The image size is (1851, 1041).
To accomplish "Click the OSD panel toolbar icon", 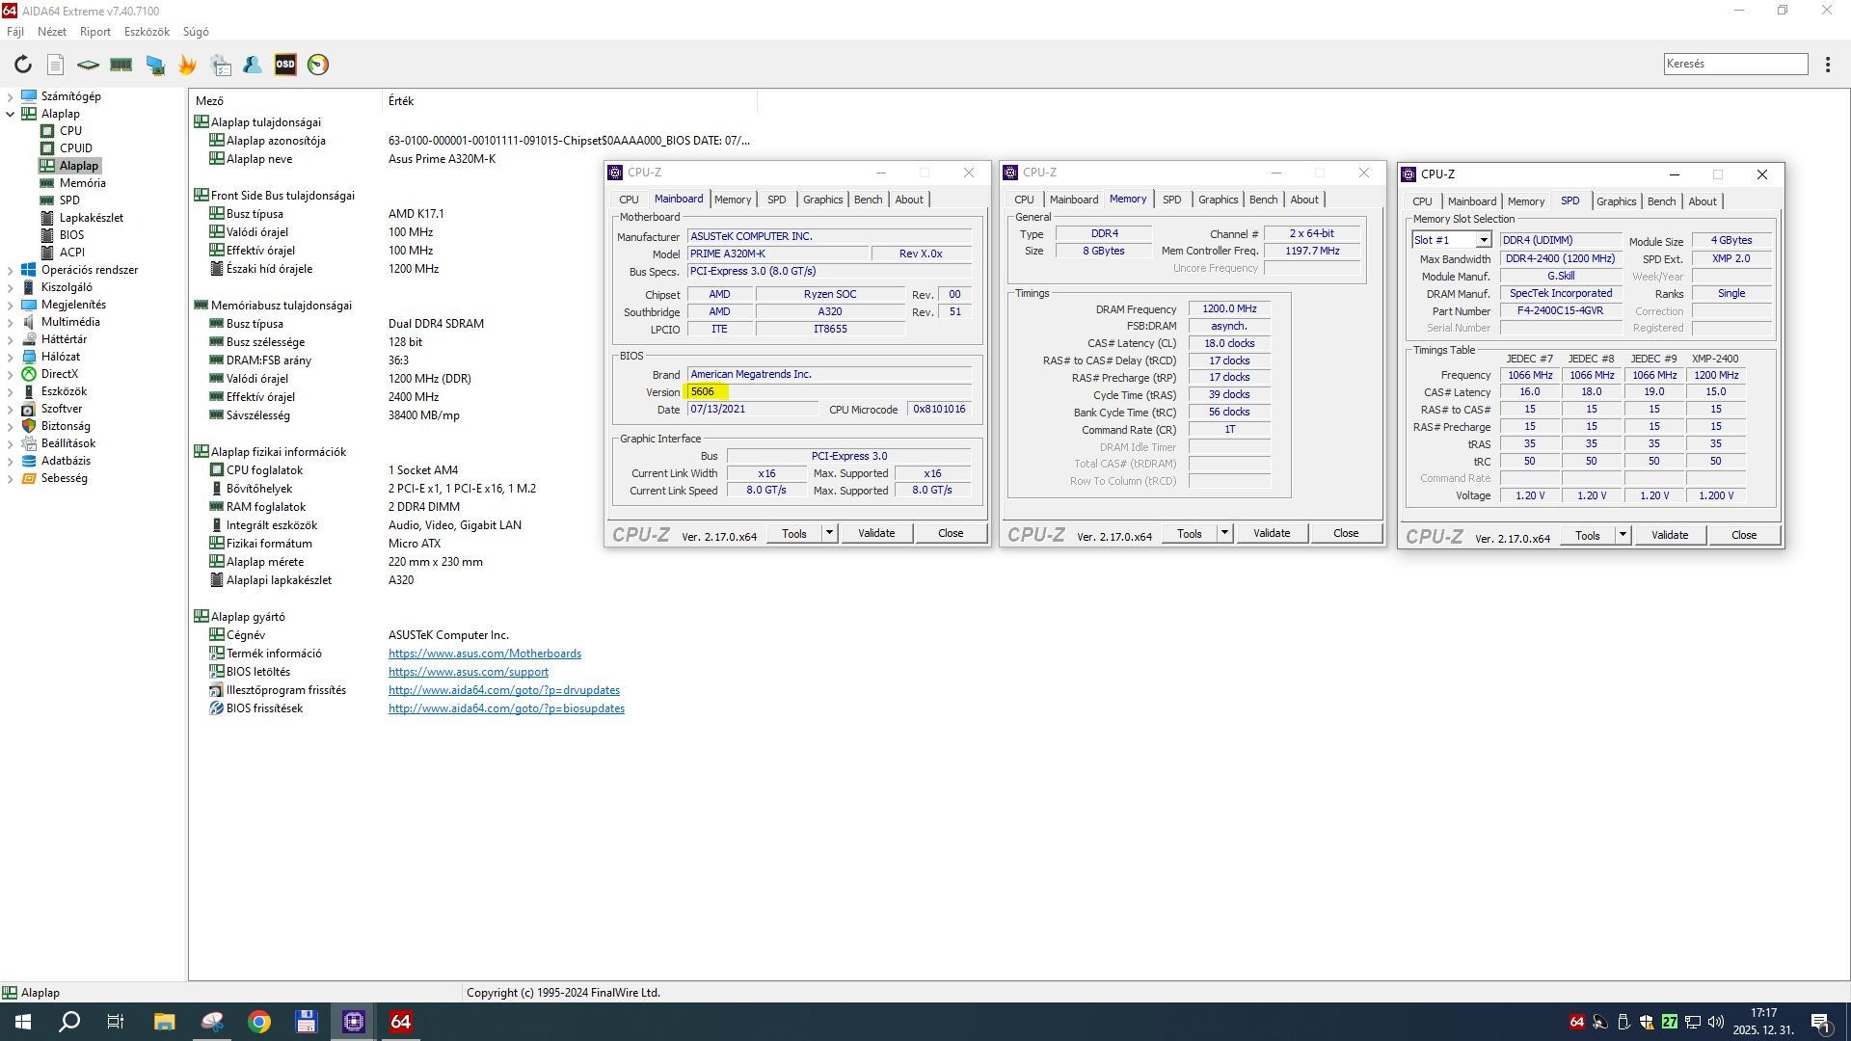I will pos(285,65).
